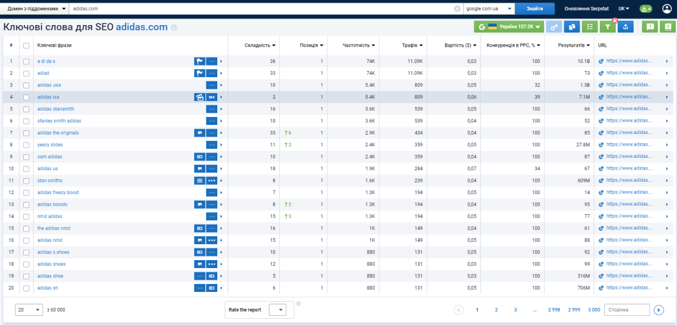The image size is (677, 325).
Task: Click shop icon in 'adidas isa' row
Action: point(200,97)
